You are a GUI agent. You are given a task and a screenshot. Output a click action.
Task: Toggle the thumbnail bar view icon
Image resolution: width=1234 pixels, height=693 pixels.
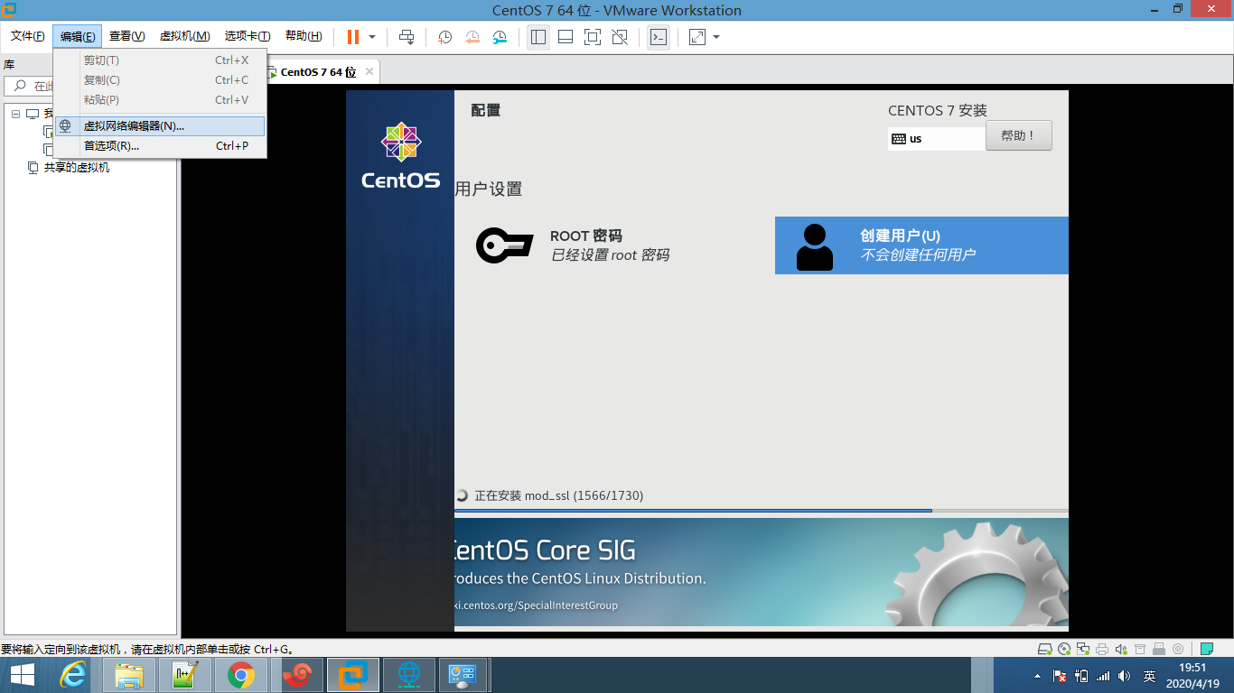(566, 37)
